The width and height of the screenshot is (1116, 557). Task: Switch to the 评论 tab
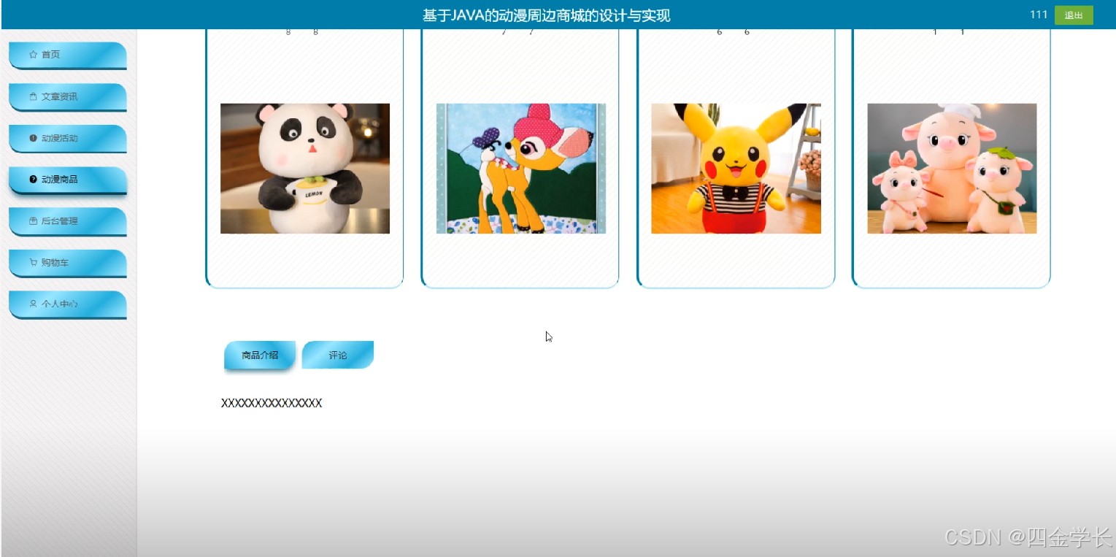[338, 355]
